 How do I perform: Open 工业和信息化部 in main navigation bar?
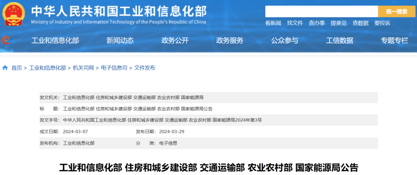tap(55, 40)
